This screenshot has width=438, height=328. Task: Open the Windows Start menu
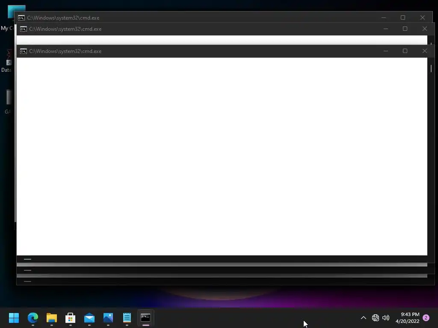pyautogui.click(x=14, y=318)
